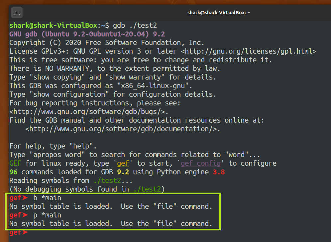Screen dimensions: 331x242
Task: Click the 'Type "show configuration"' line
Action: (x=113, y=94)
